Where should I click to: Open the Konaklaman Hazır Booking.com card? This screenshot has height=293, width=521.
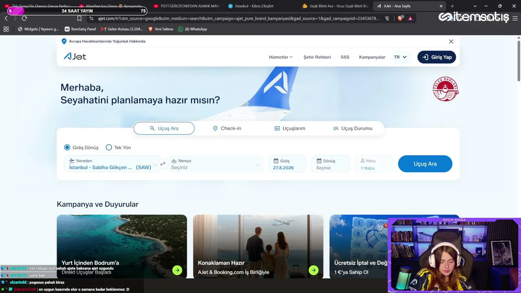[258, 247]
